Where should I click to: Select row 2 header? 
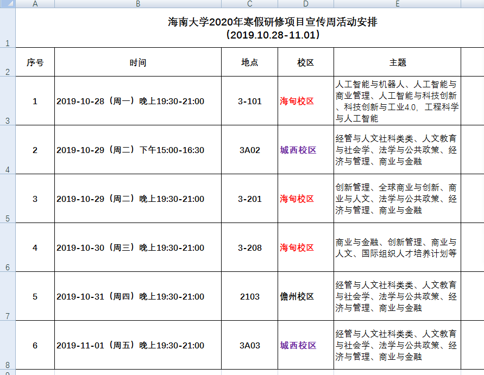point(8,62)
